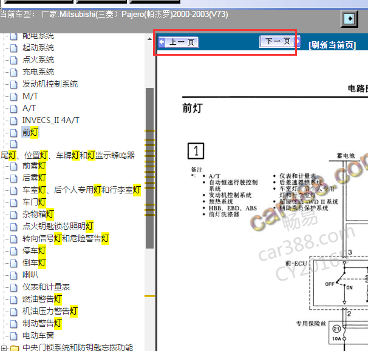Select 制动警告灯 in the tree
368x351 pixels.
point(42,324)
